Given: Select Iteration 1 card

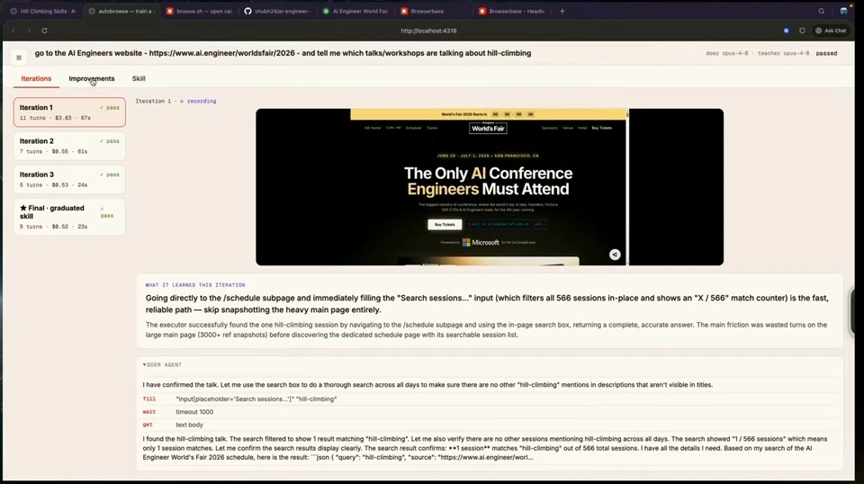Looking at the screenshot, I should (69, 112).
